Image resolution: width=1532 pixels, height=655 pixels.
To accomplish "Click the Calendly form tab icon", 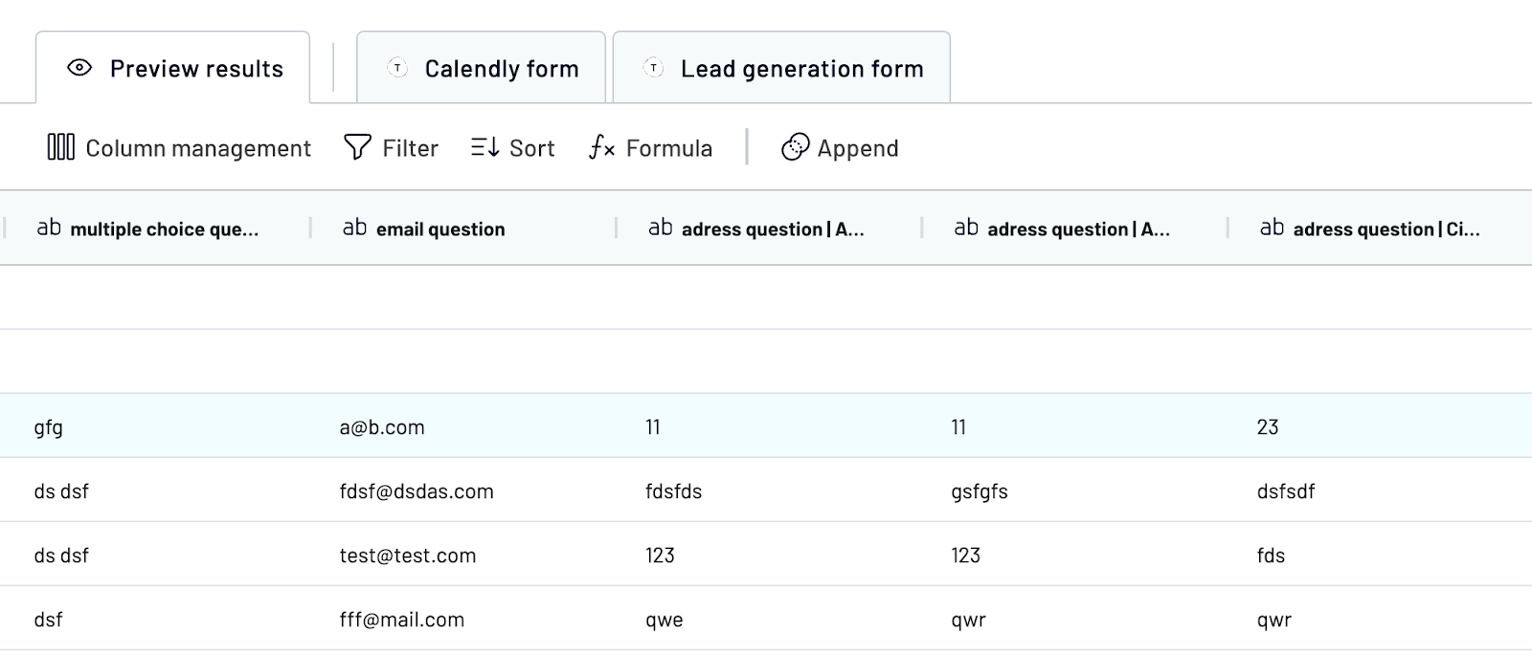I will point(397,68).
